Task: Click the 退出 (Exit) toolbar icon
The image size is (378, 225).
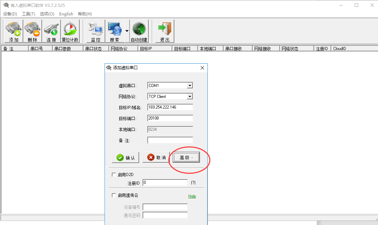Action: tap(165, 32)
